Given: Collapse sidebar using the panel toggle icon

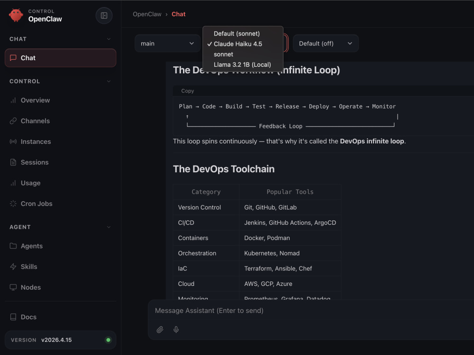Looking at the screenshot, I should click(x=104, y=16).
